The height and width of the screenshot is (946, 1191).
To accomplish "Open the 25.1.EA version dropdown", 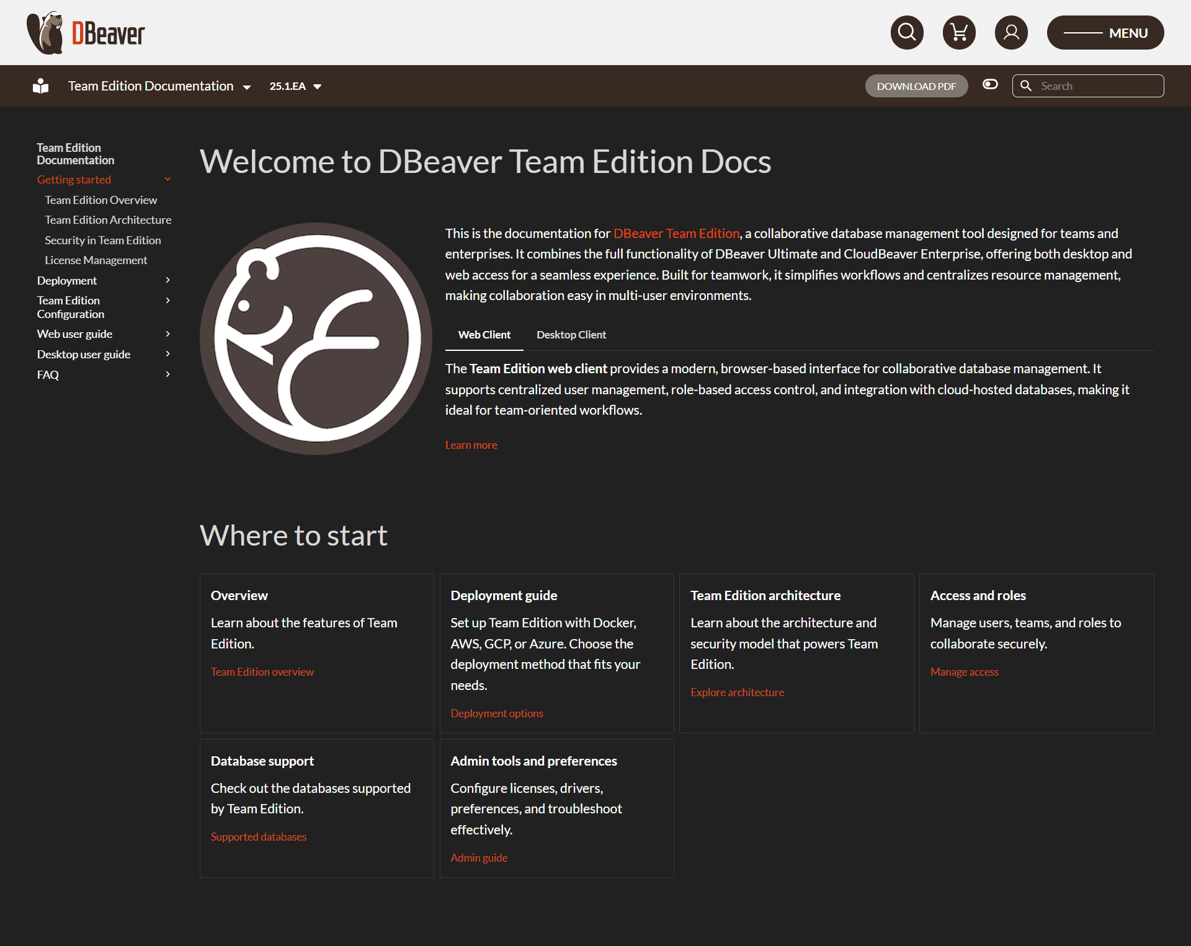I will 295,86.
